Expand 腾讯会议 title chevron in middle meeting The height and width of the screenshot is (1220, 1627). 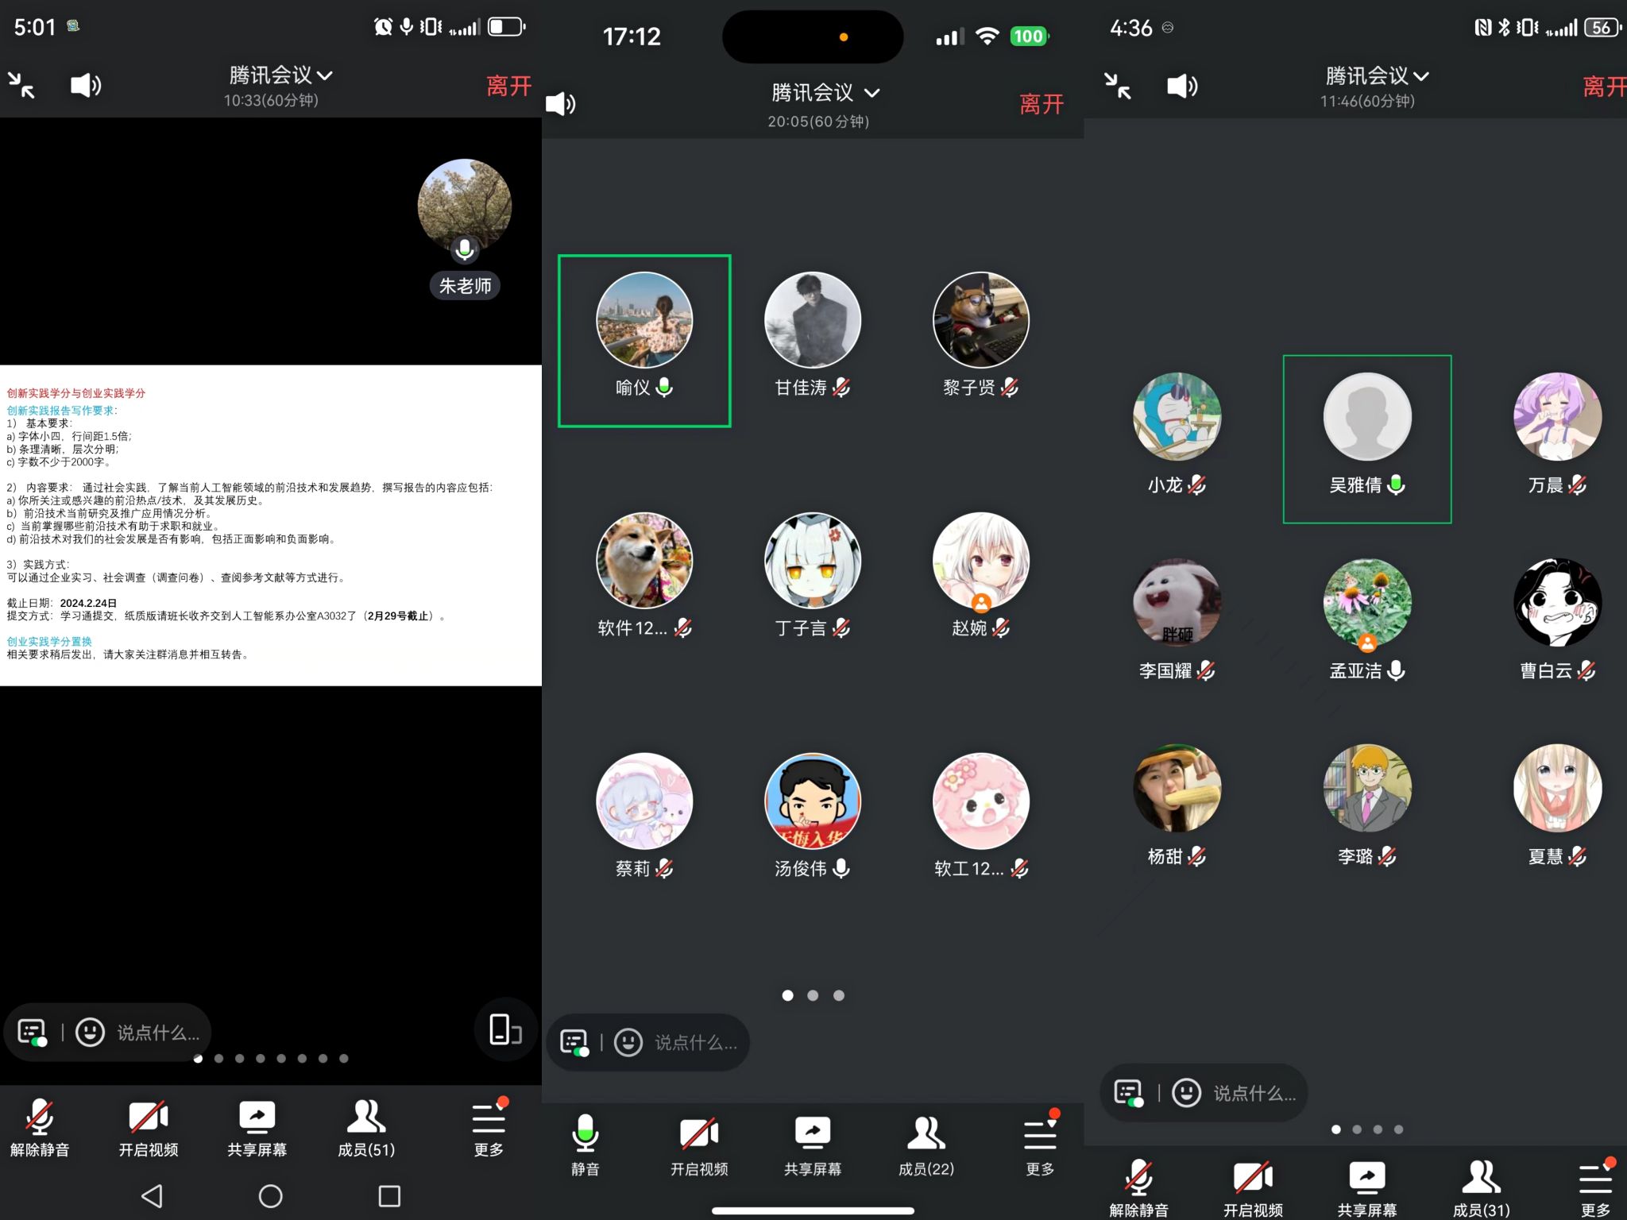pos(871,93)
